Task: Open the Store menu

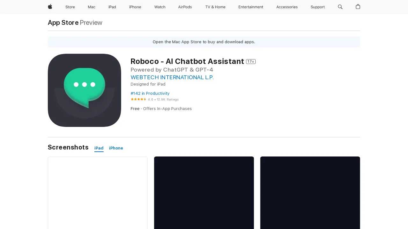Action: [70, 7]
